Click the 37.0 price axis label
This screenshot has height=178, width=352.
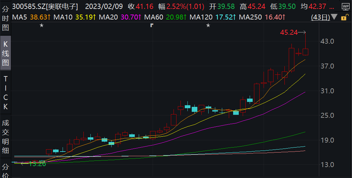point(327,66)
